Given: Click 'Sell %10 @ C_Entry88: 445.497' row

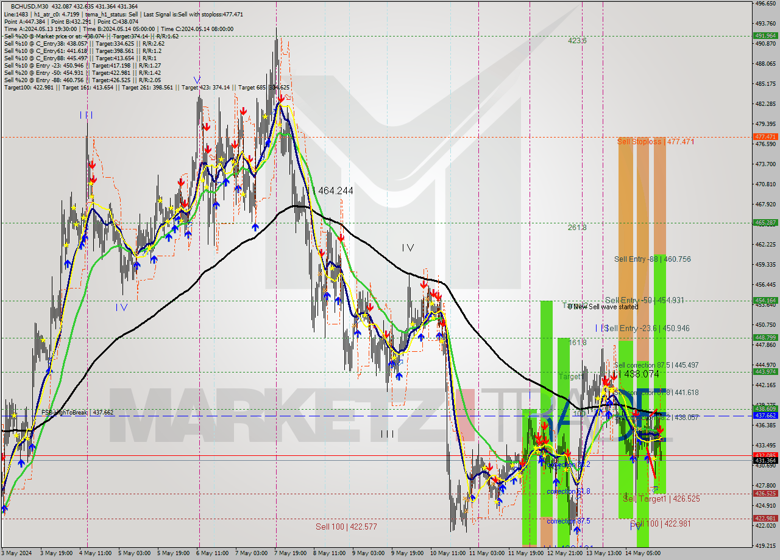Looking at the screenshot, I should pos(80,58).
